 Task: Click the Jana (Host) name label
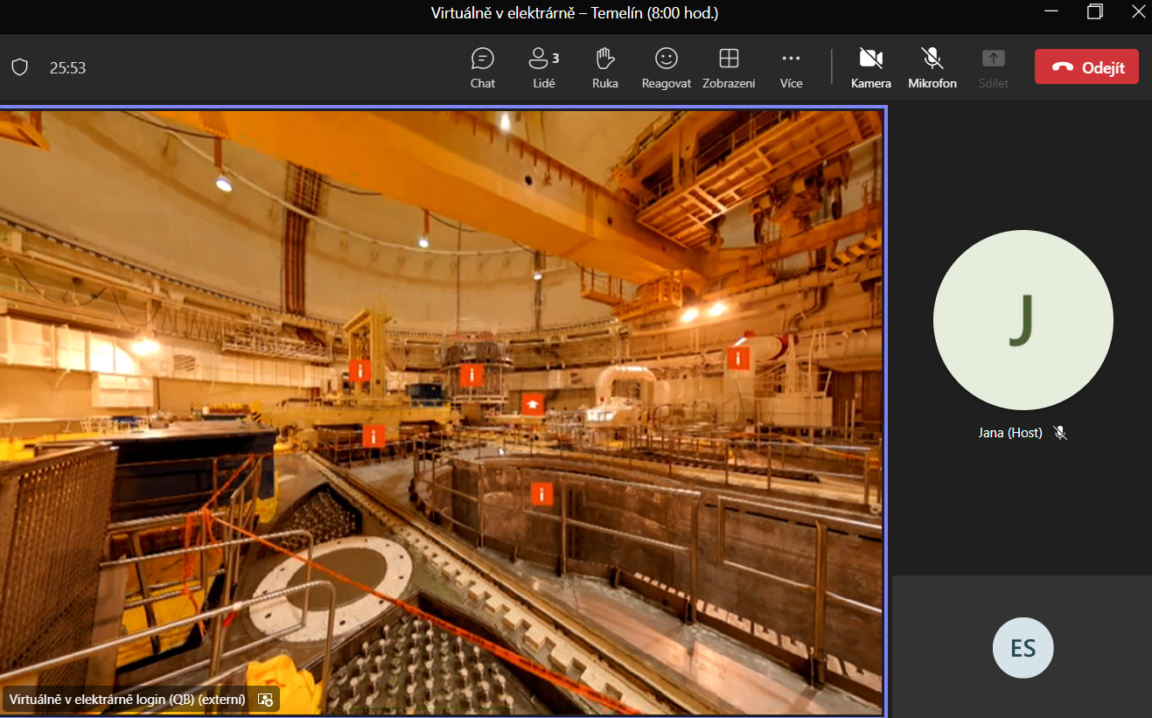tap(1010, 433)
